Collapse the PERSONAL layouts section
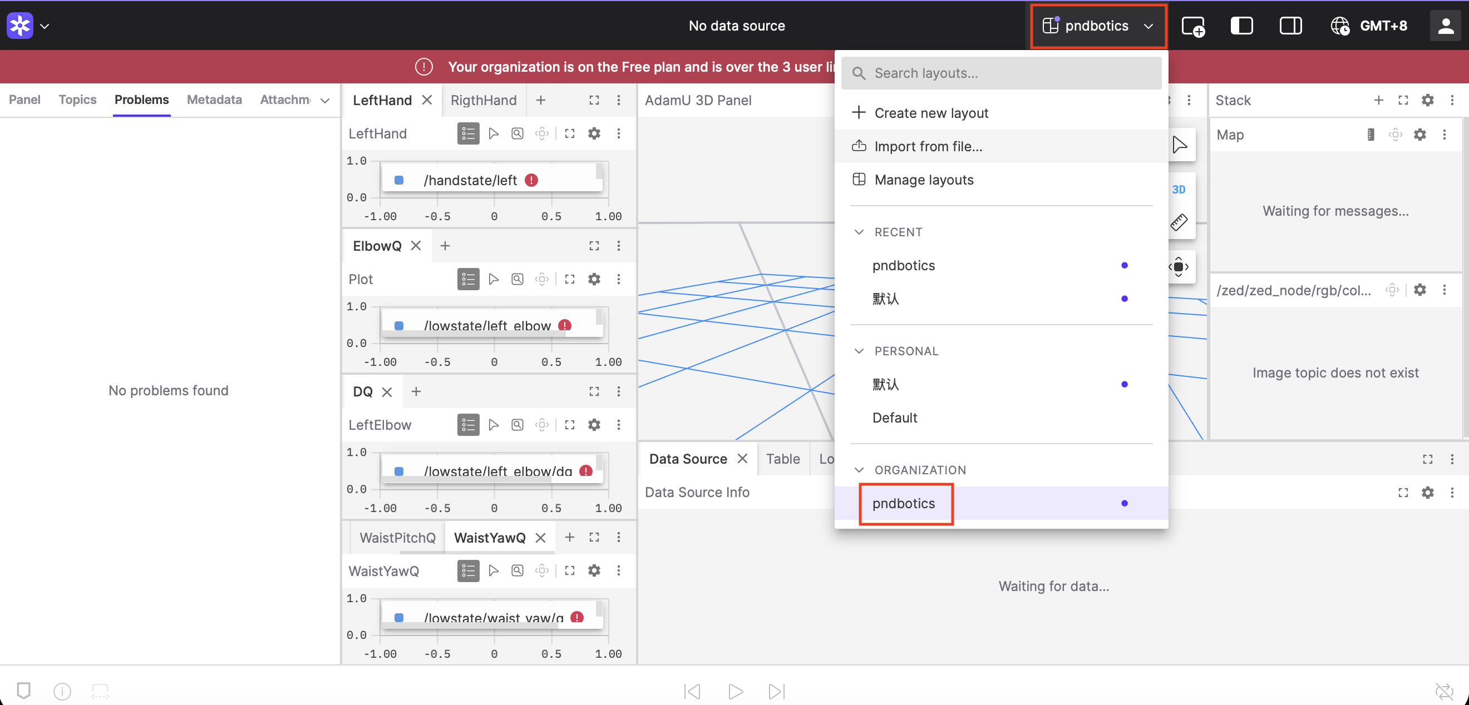The width and height of the screenshot is (1469, 705). click(859, 351)
